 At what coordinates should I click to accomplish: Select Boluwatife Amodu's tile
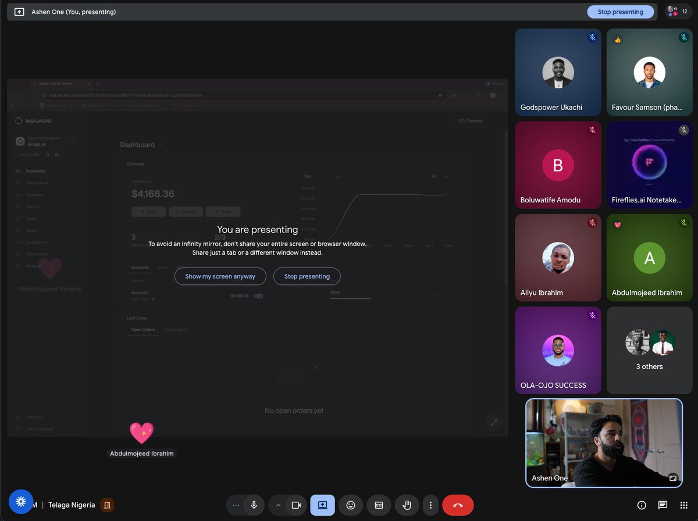[558, 165]
